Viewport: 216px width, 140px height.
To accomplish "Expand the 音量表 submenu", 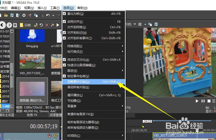I will click(94, 106).
